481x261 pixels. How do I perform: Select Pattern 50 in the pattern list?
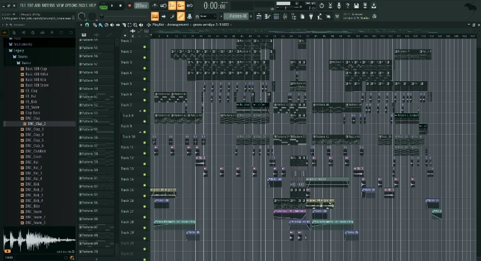(x=89, y=89)
